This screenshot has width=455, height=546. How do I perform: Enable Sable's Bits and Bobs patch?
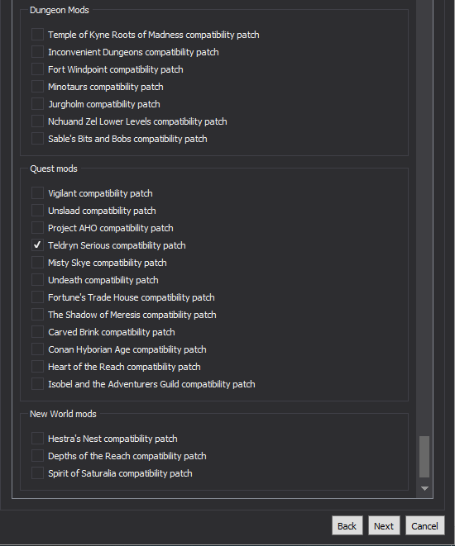(x=37, y=139)
